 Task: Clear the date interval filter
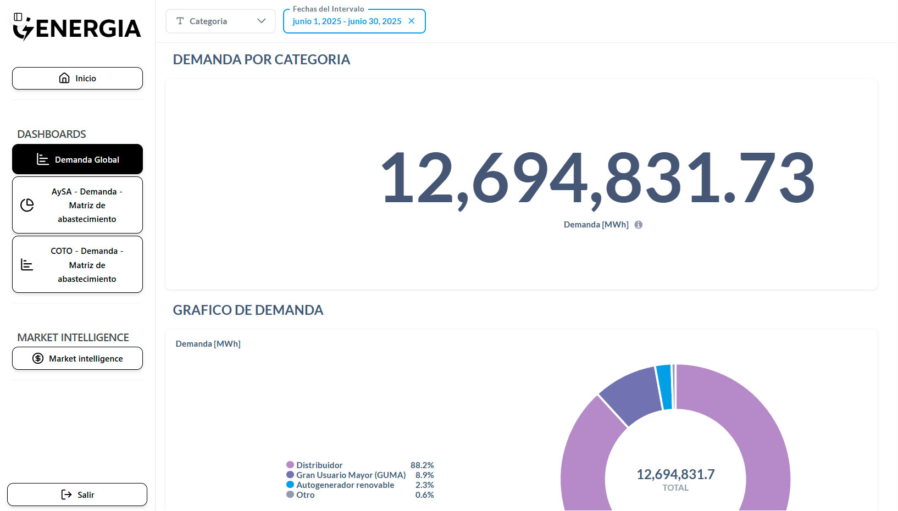point(412,21)
